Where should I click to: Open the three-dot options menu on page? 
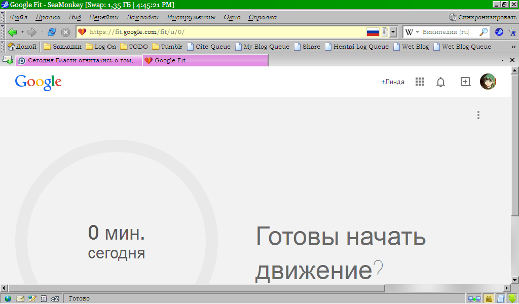[478, 115]
